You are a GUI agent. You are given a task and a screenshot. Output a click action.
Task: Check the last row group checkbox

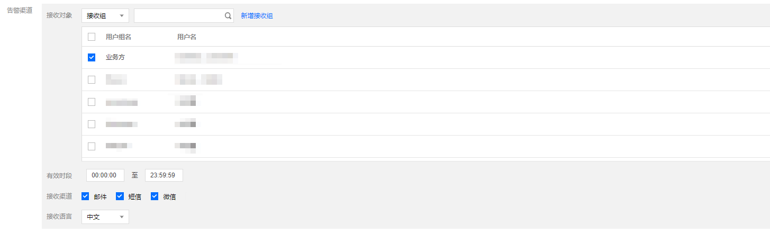click(92, 146)
